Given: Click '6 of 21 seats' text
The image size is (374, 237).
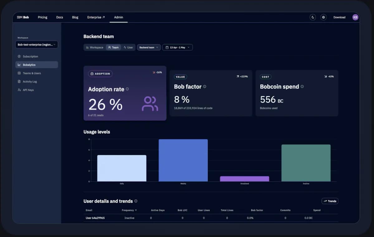Looking at the screenshot, I should coord(96,115).
